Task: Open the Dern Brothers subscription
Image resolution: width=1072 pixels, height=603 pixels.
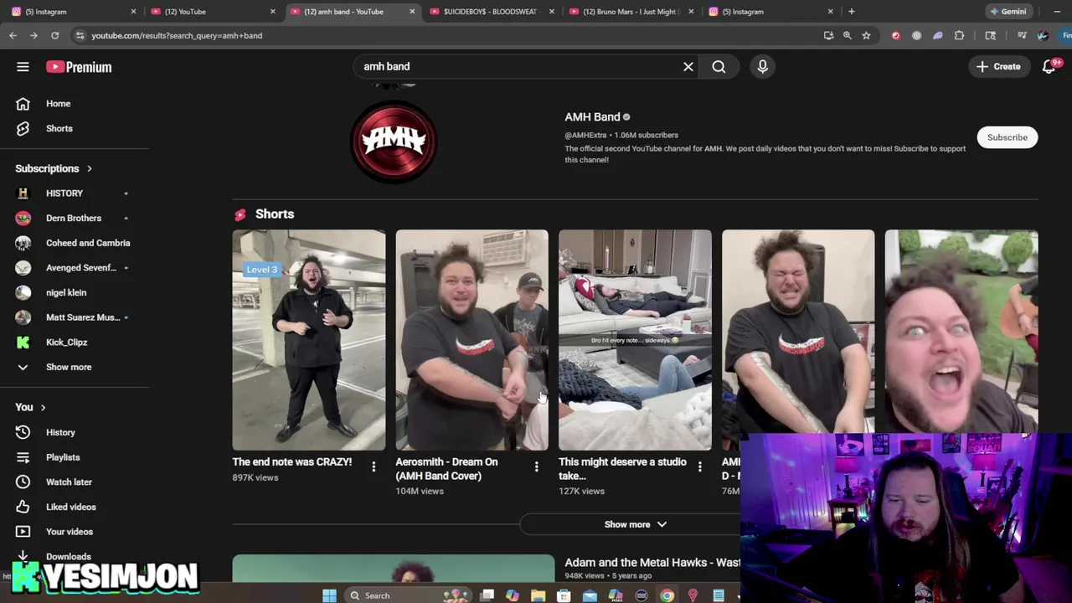Action: [75, 218]
